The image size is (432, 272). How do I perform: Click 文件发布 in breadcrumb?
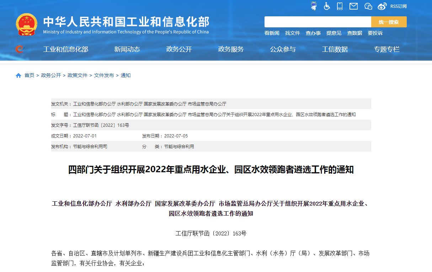pyautogui.click(x=104, y=75)
